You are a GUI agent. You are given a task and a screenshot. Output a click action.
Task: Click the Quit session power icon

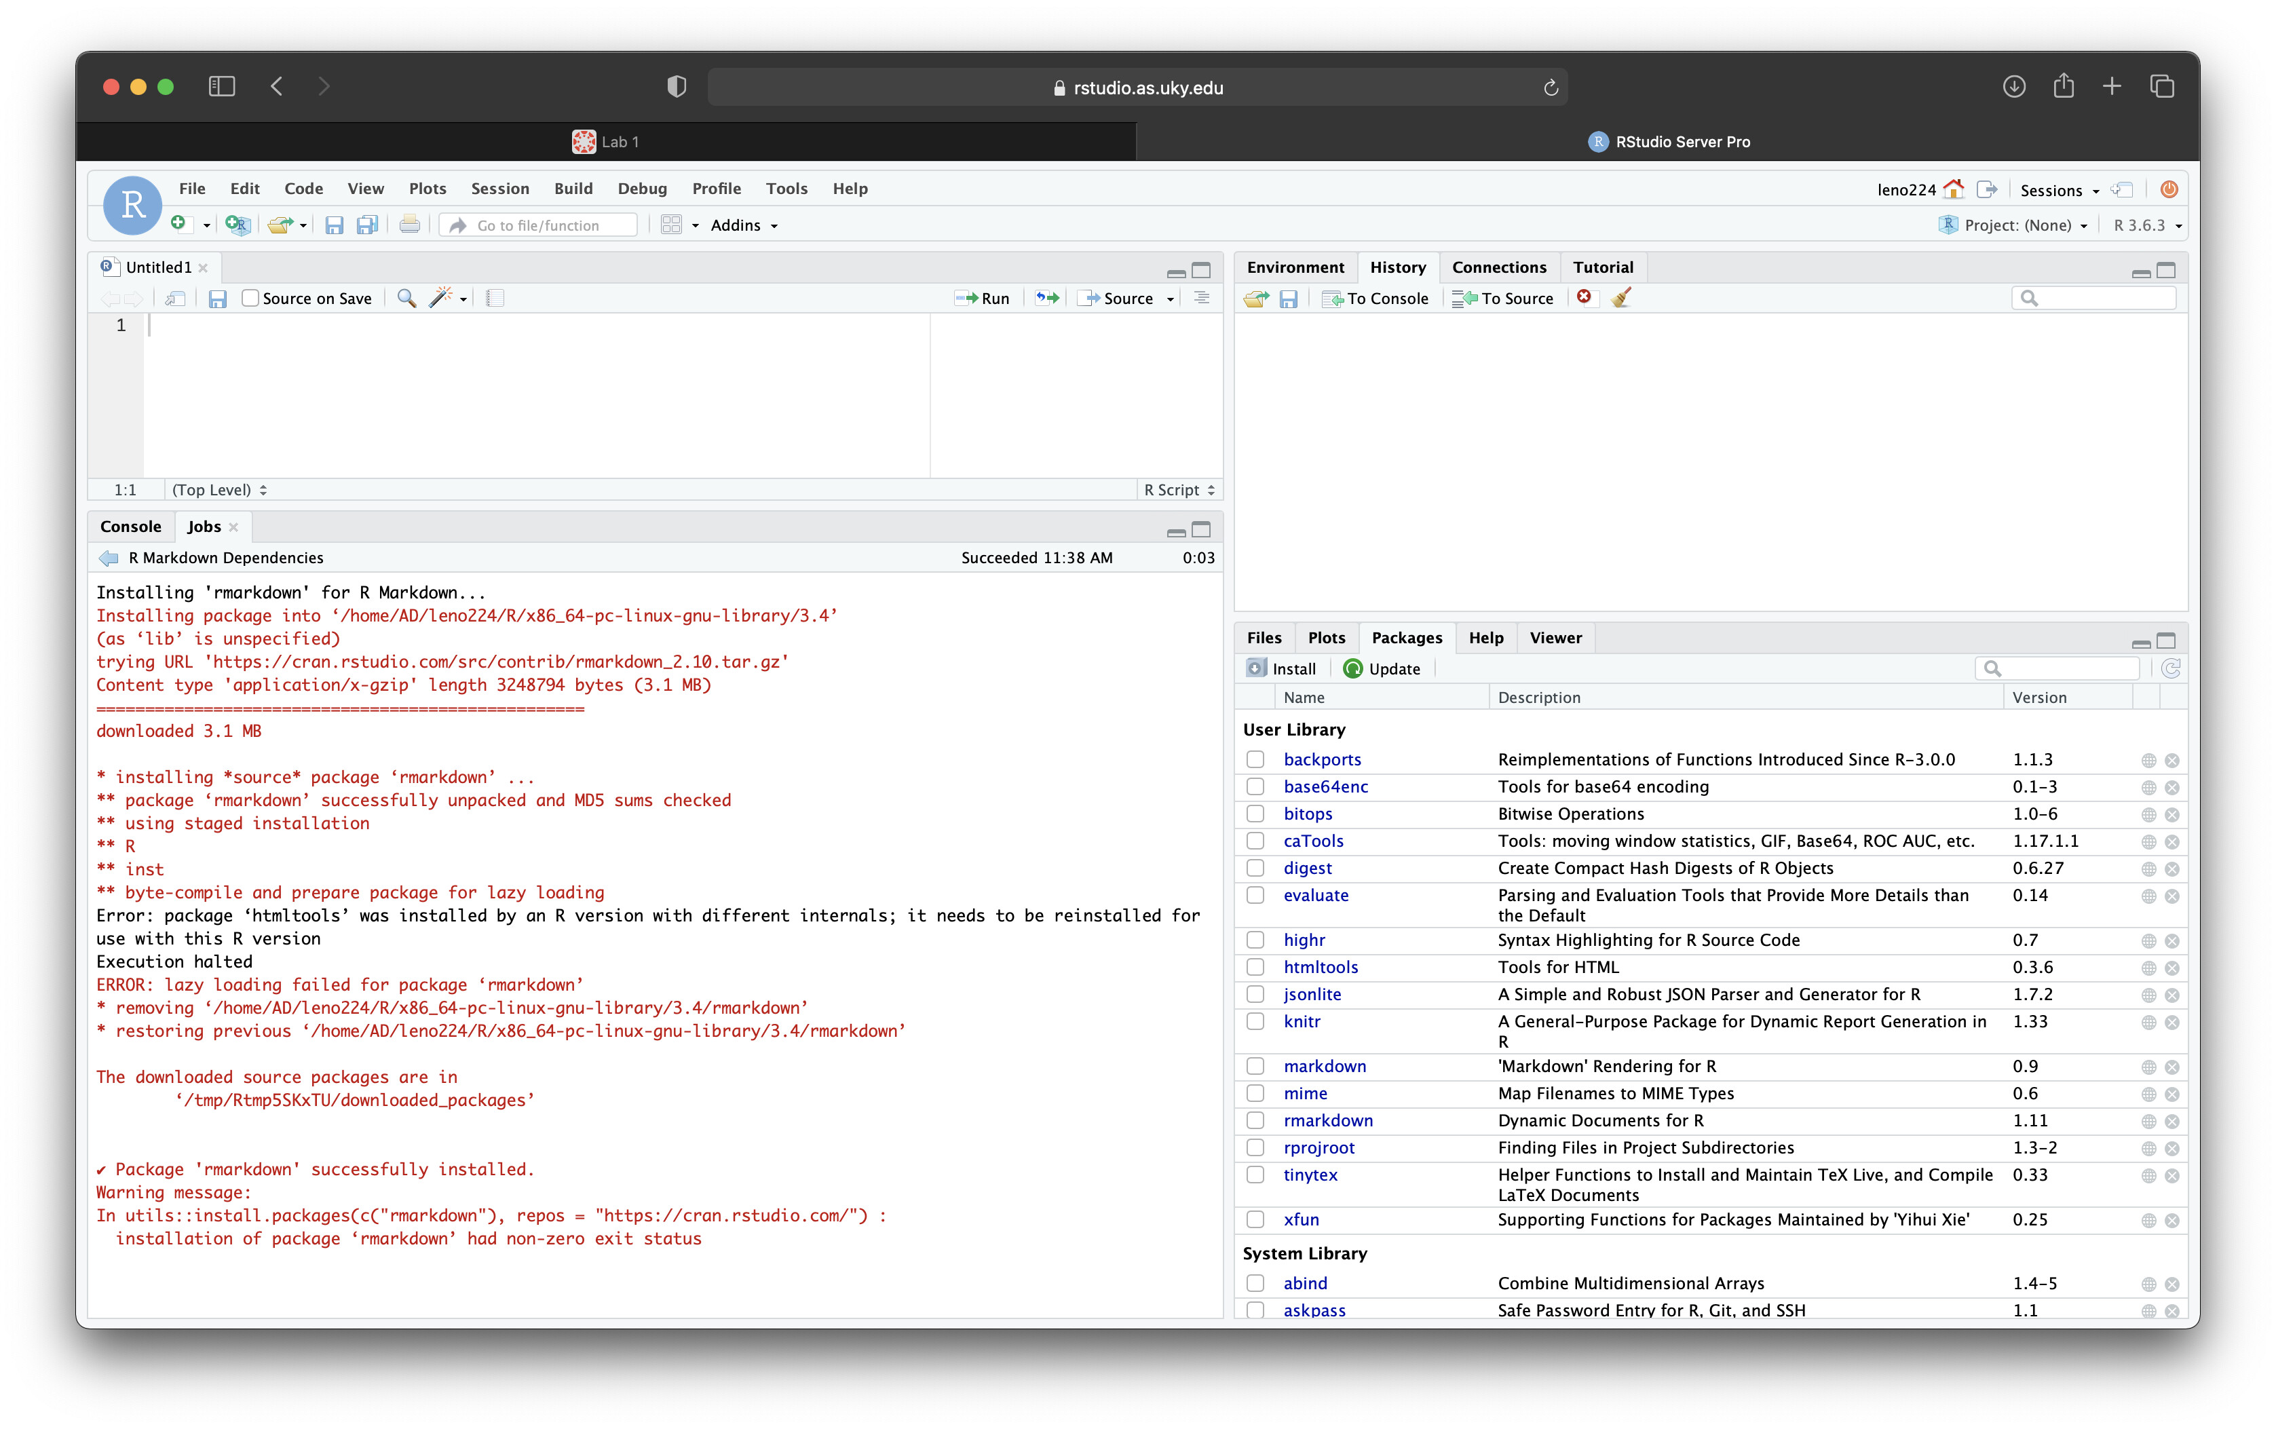[2169, 189]
